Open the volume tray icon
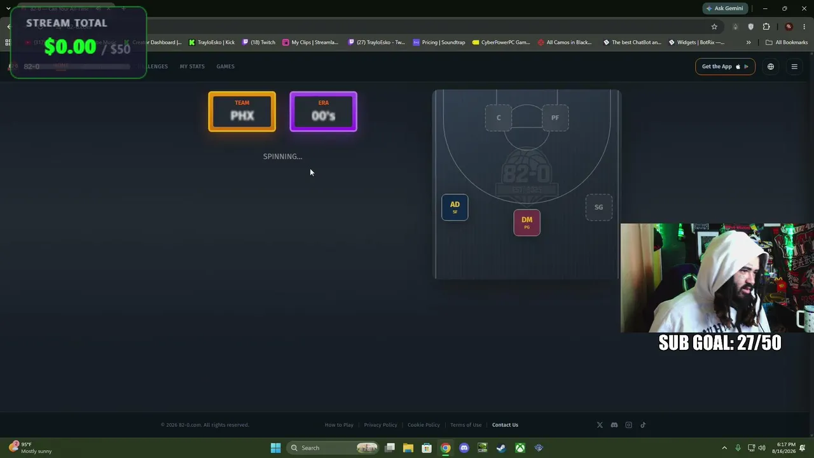The height and width of the screenshot is (458, 814). [x=762, y=448]
